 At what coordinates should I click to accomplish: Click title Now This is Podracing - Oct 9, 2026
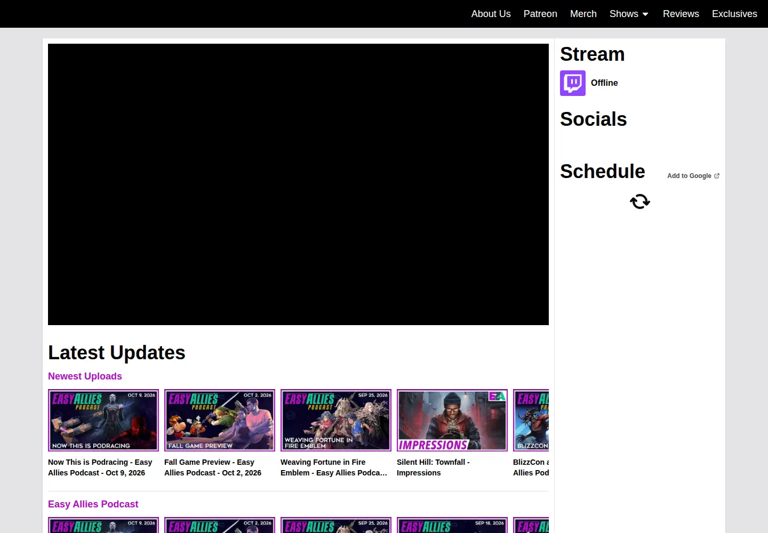[x=101, y=467]
